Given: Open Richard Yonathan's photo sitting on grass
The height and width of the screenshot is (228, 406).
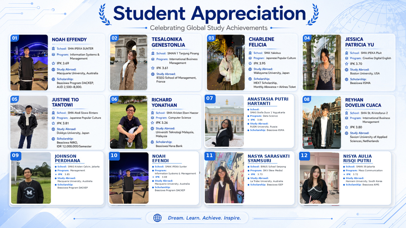Looking at the screenshot, I should [129, 122].
